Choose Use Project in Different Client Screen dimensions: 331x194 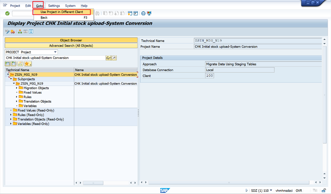62,12
